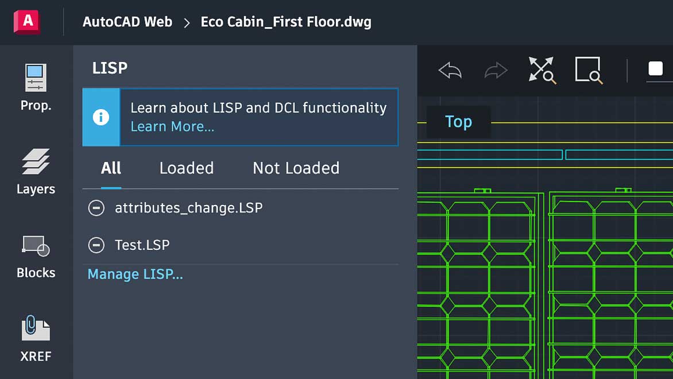
Task: Click the Eco Cabin_First Floor.dwg breadcrumb
Action: pyautogui.click(x=285, y=22)
